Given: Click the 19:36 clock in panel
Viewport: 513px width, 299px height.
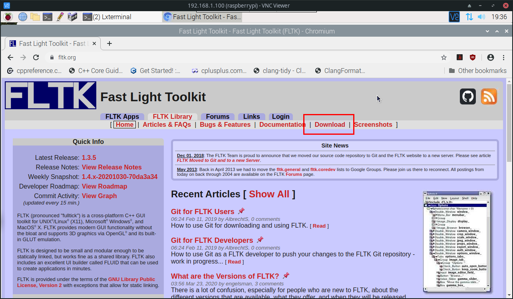Looking at the screenshot, I should click(499, 17).
